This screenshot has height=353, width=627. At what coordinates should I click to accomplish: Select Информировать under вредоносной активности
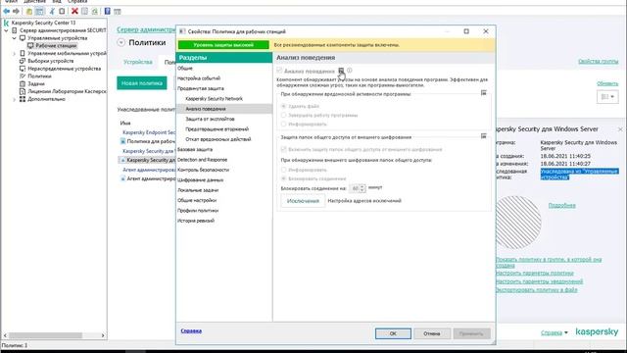(283, 125)
